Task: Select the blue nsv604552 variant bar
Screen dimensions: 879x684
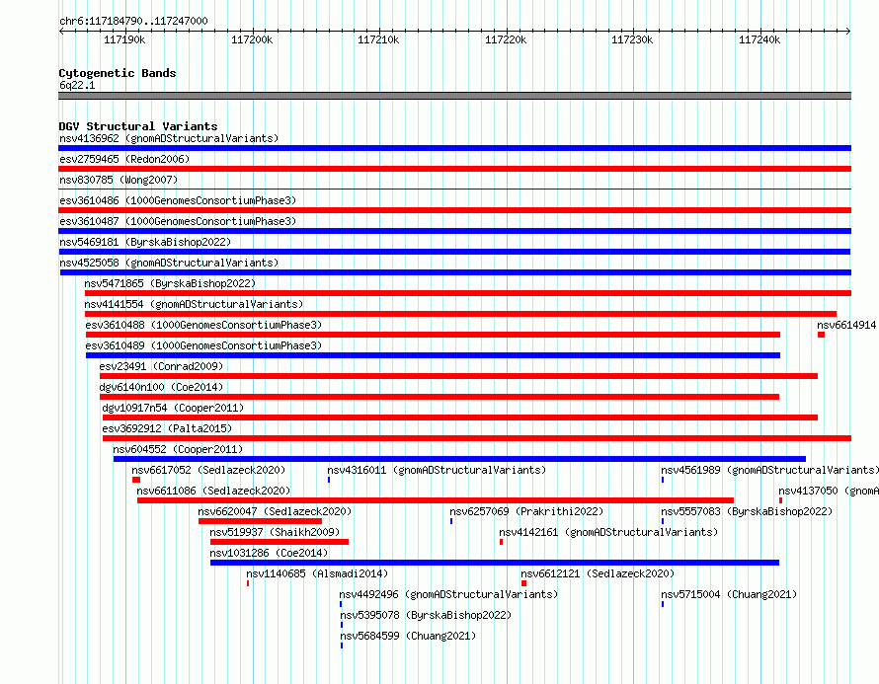Action: click(459, 459)
